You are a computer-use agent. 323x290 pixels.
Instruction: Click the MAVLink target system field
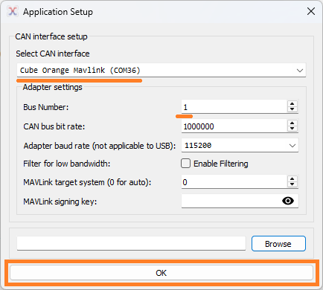click(x=234, y=182)
